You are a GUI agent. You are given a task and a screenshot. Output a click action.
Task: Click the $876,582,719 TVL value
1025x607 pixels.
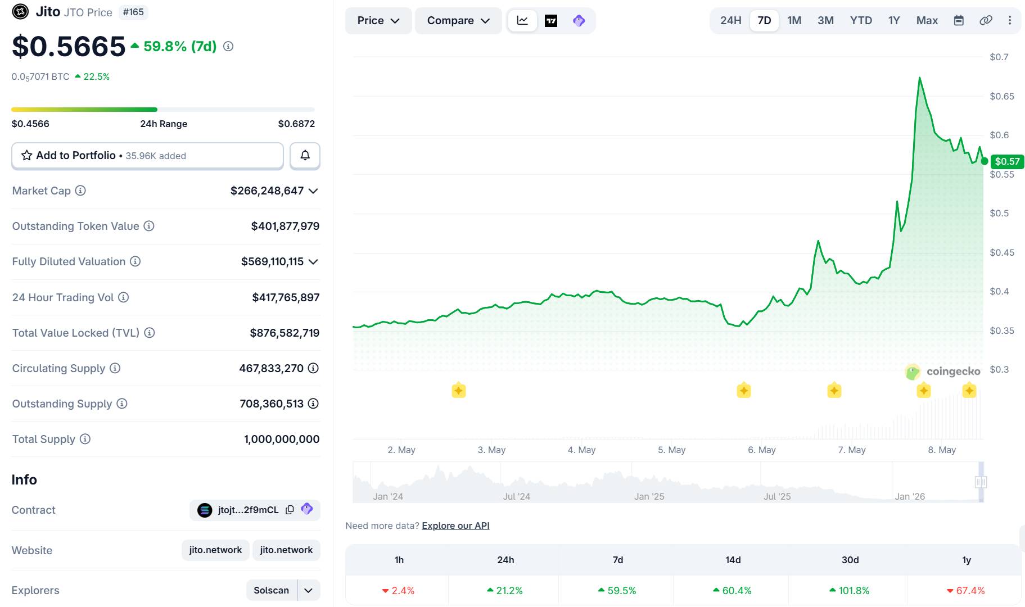(x=285, y=333)
